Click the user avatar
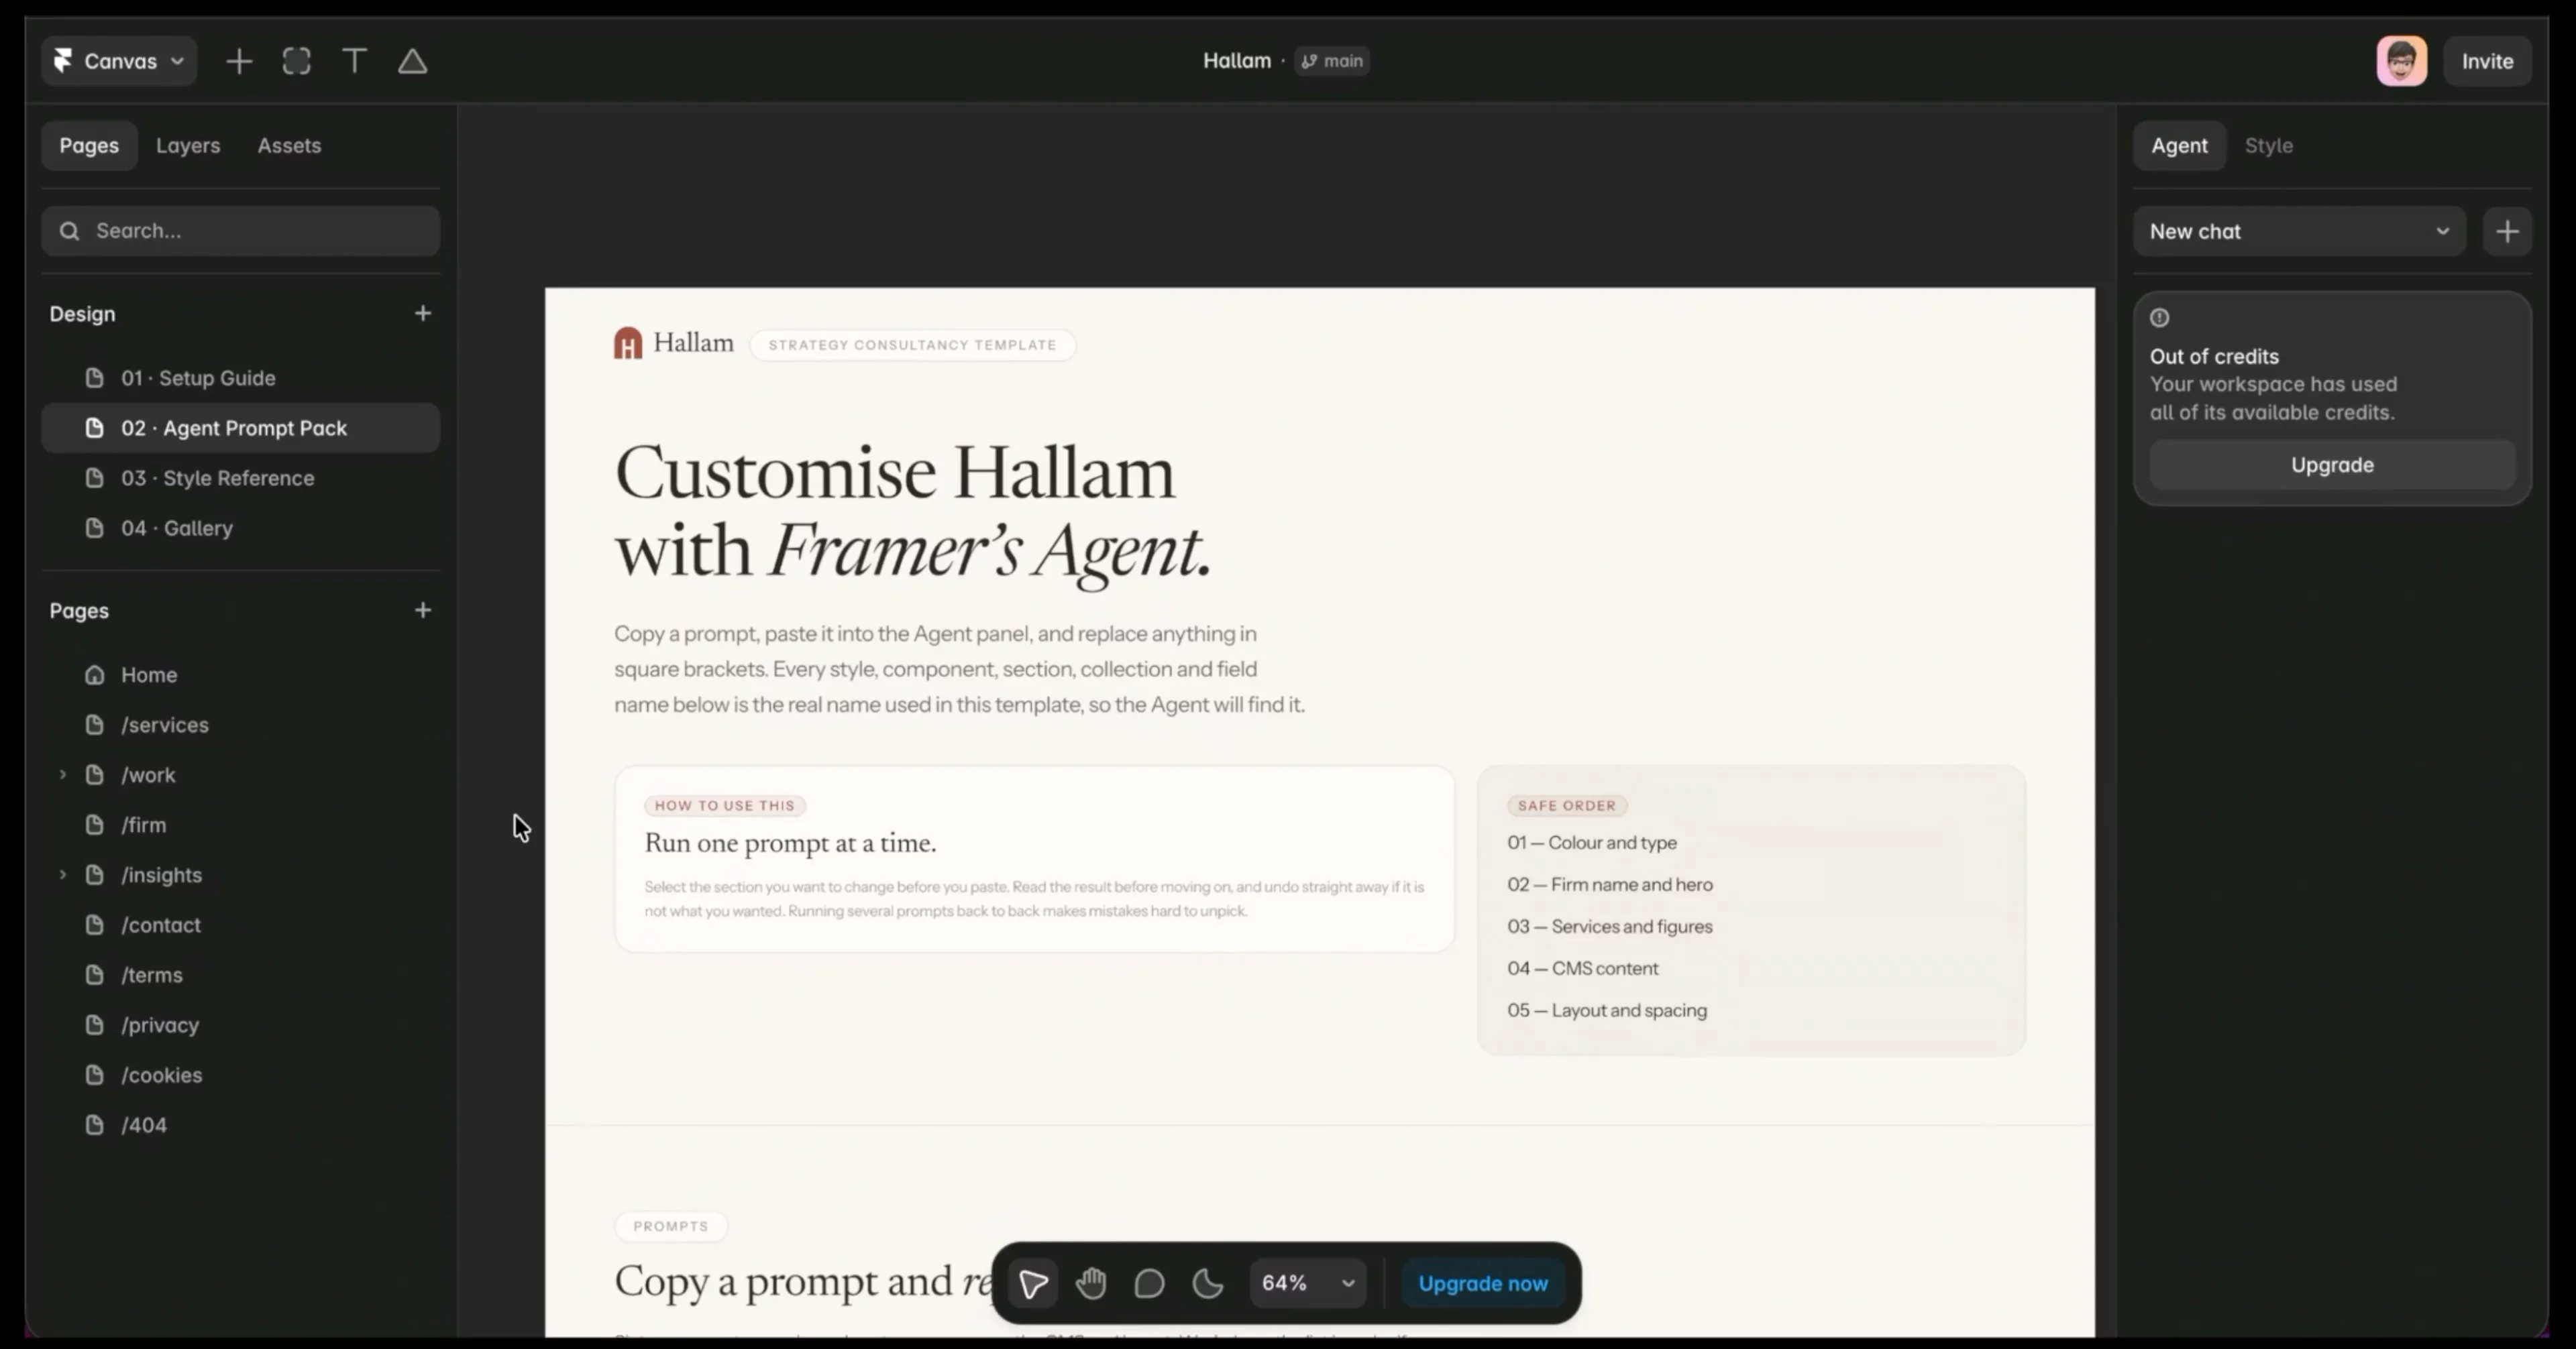 click(2401, 61)
